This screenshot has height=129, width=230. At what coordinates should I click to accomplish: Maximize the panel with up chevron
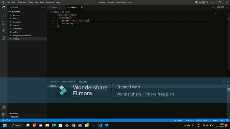click(224, 82)
